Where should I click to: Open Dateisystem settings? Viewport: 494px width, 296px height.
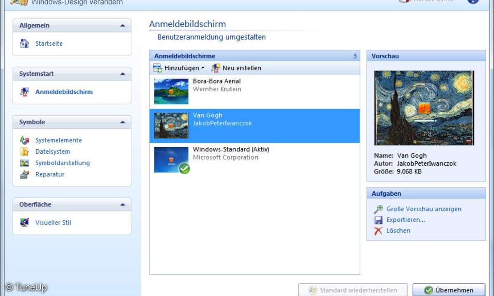pos(53,152)
